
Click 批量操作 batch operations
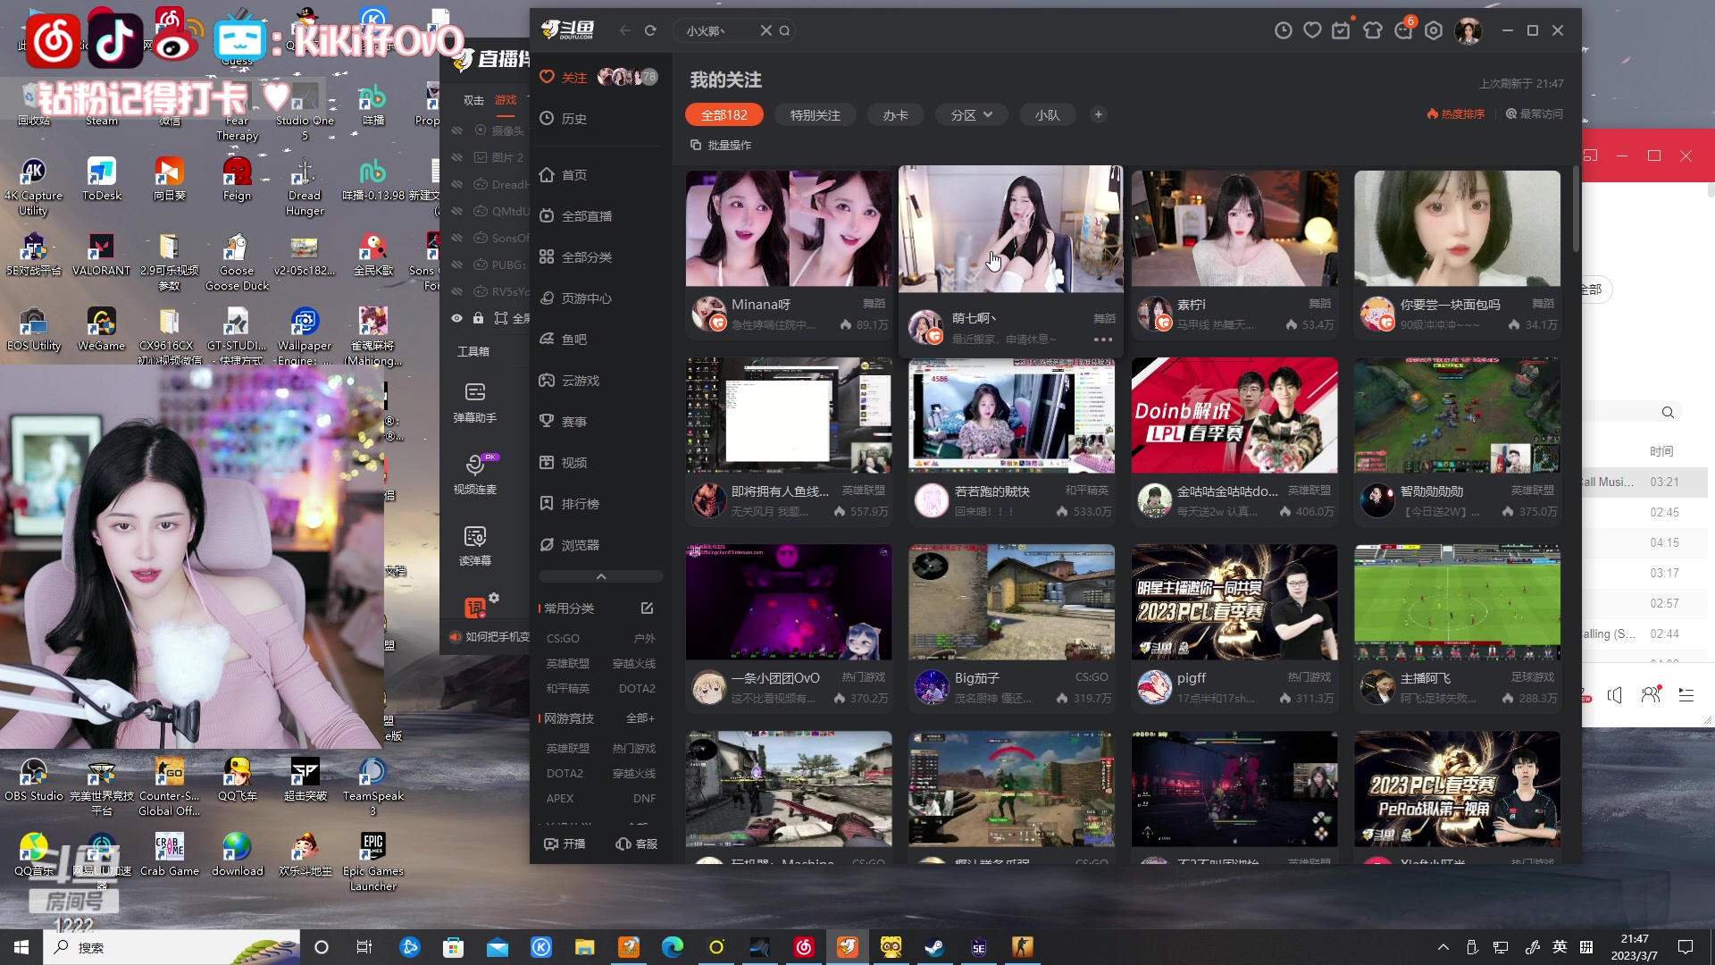coord(721,145)
